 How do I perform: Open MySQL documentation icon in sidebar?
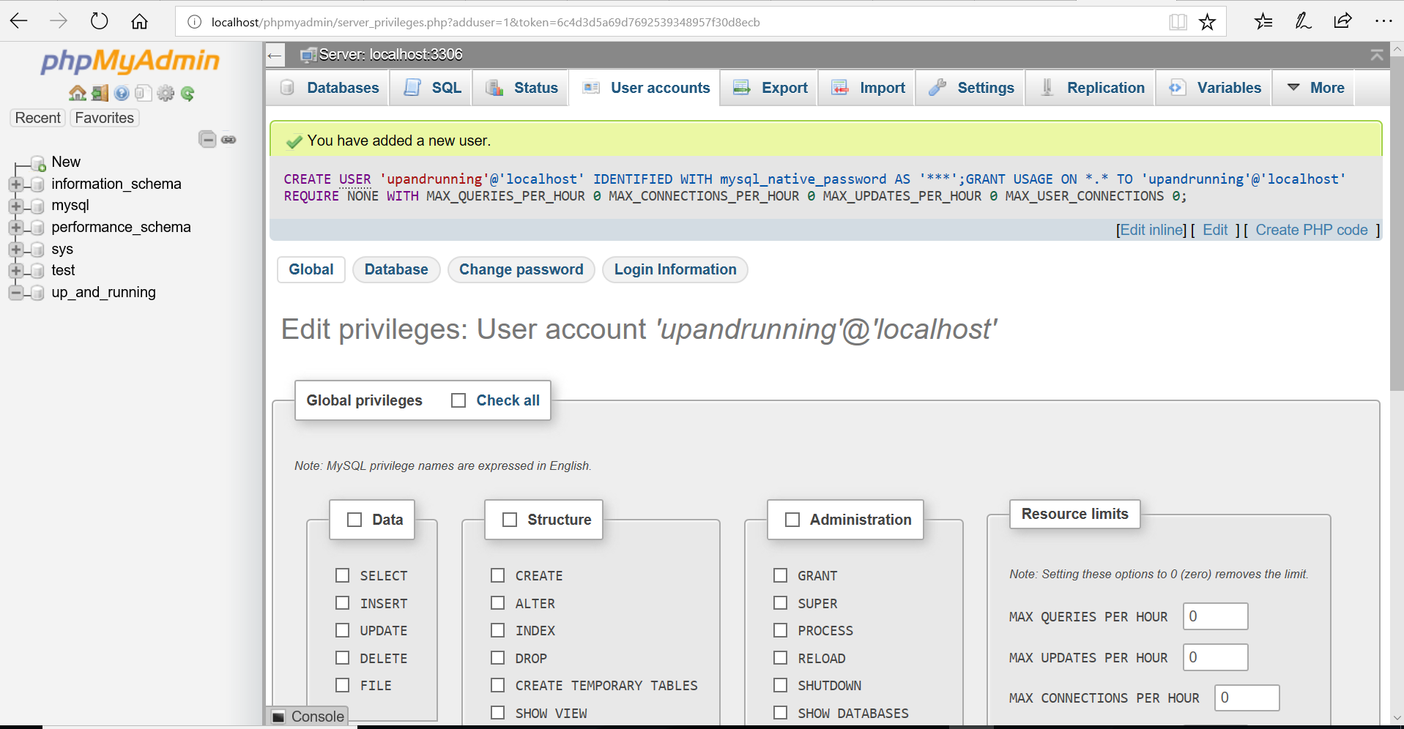[144, 93]
